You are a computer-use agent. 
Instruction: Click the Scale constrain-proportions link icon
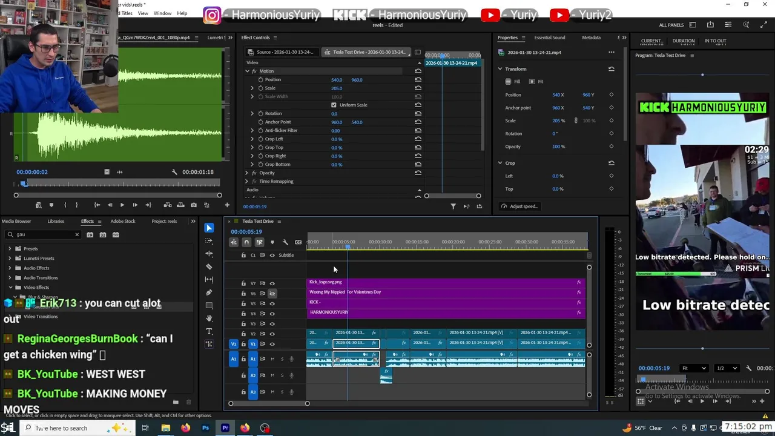coord(576,121)
